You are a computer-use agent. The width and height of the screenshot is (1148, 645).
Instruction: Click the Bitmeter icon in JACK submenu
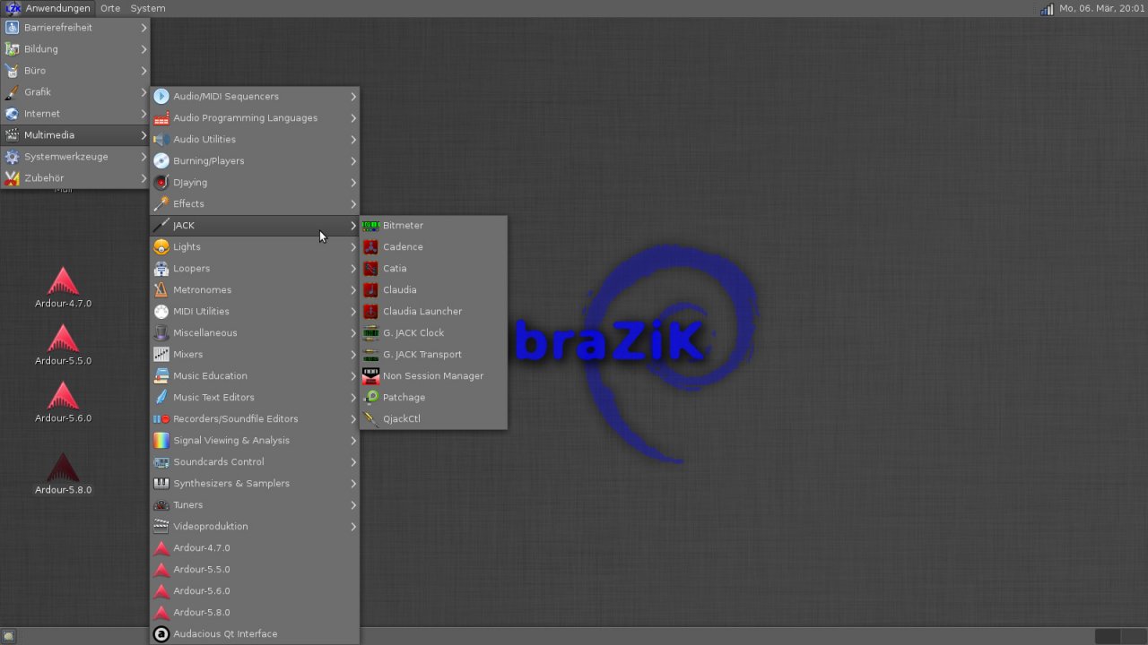pos(370,226)
